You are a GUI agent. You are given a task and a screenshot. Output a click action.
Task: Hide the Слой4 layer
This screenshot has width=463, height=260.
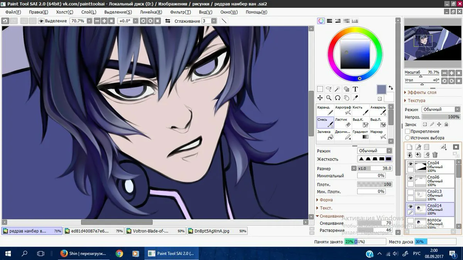(411, 164)
